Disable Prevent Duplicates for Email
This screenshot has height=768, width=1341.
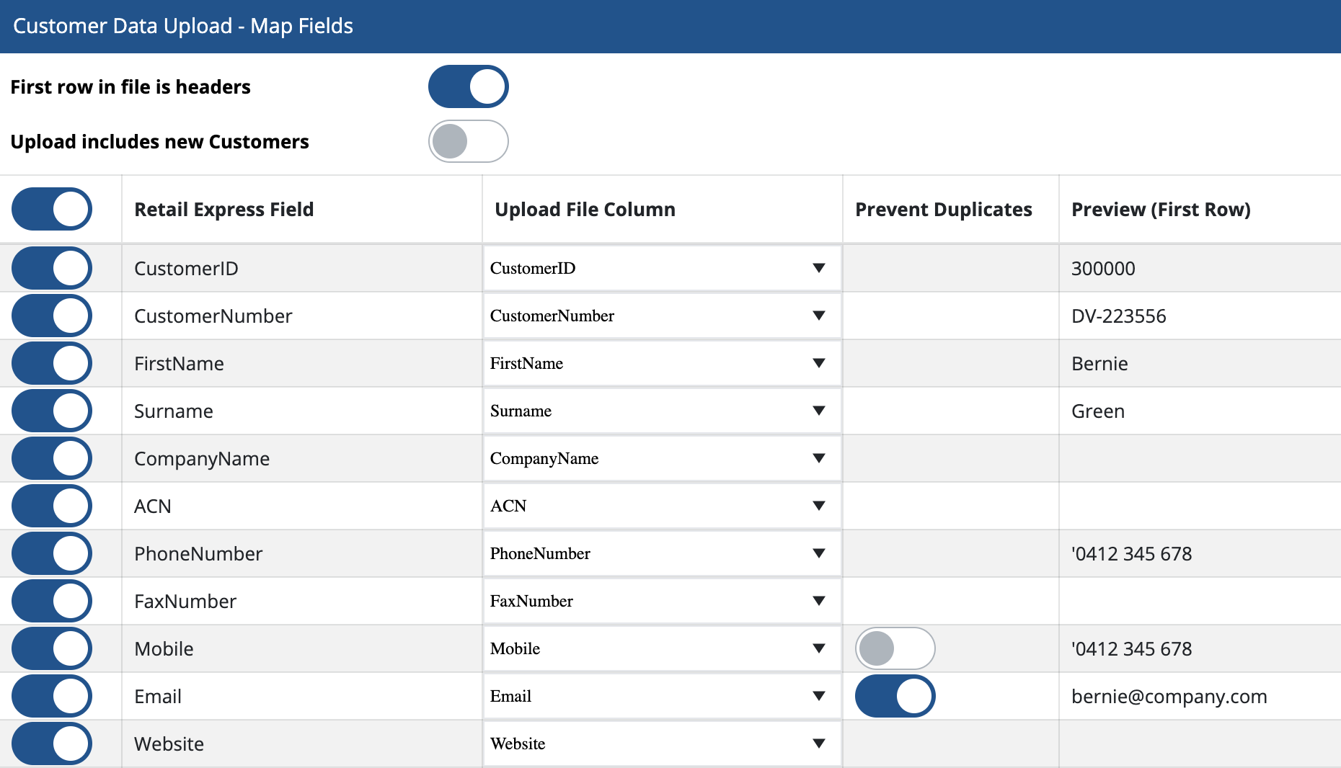895,696
